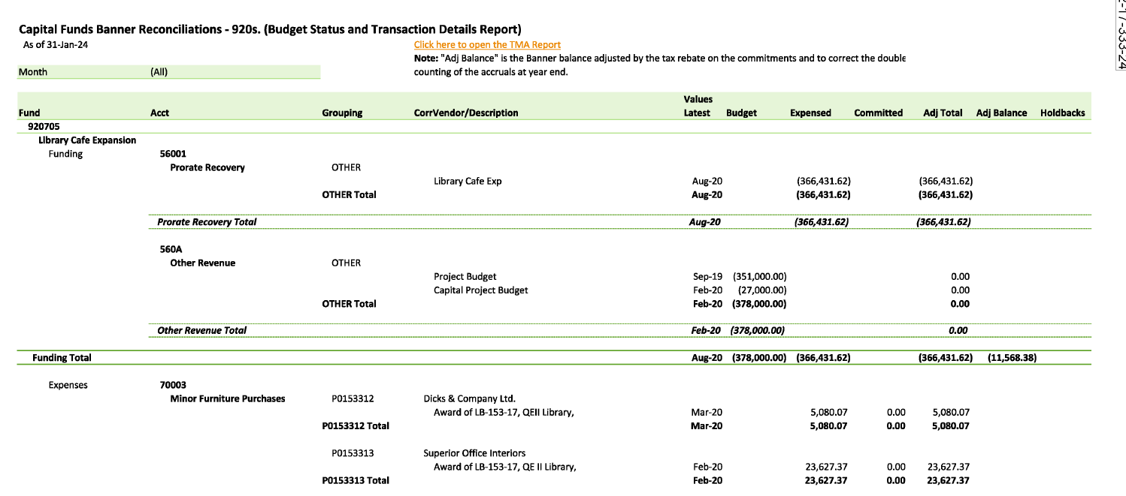Click the Budget column header
Image resolution: width=1126 pixels, height=496 pixels.
(741, 113)
